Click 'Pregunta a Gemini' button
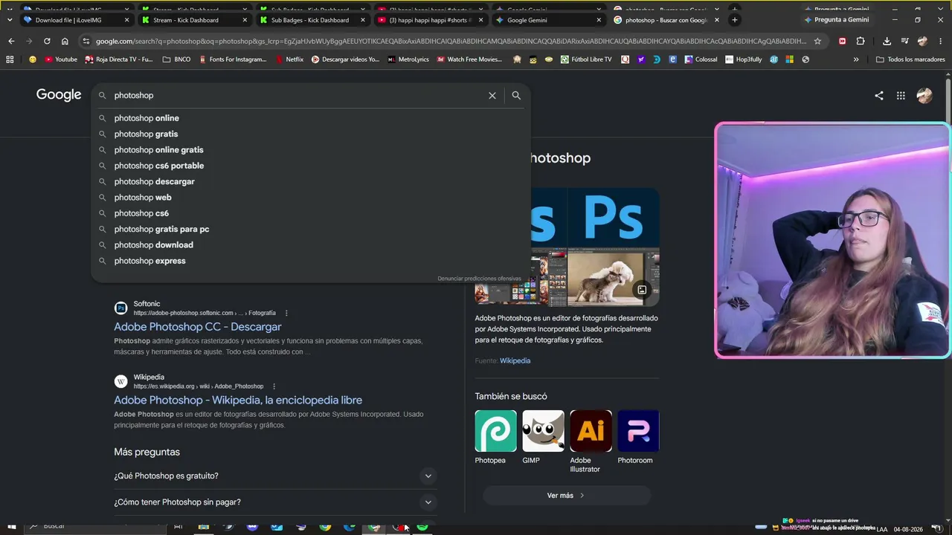Screen dimensions: 952x535 click(x=836, y=20)
